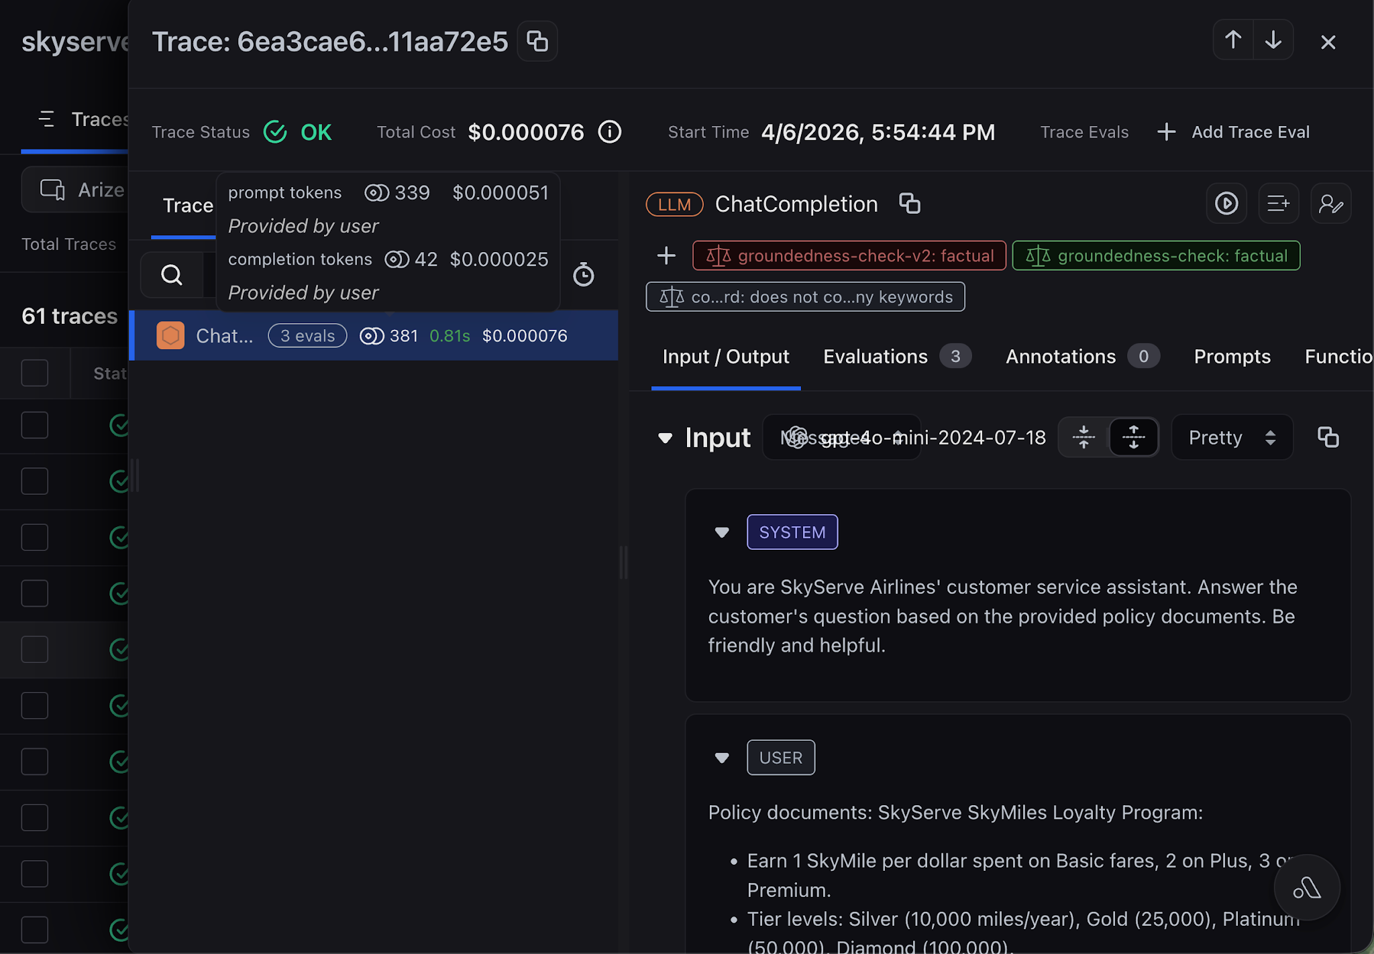Screen dimensions: 1374x954
Task: Click the 381 token count on the span row
Action: 389,336
